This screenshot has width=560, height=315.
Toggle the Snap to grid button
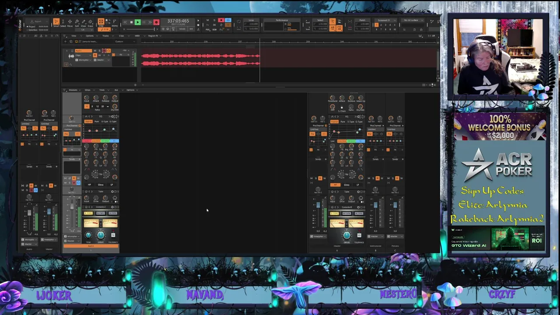(x=101, y=21)
